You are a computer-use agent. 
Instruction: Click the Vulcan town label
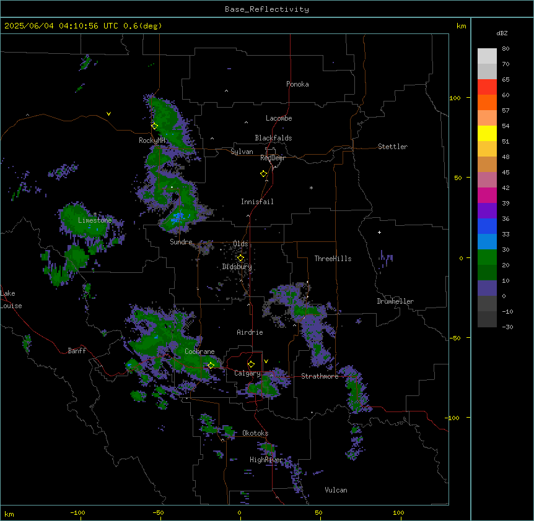[336, 490]
